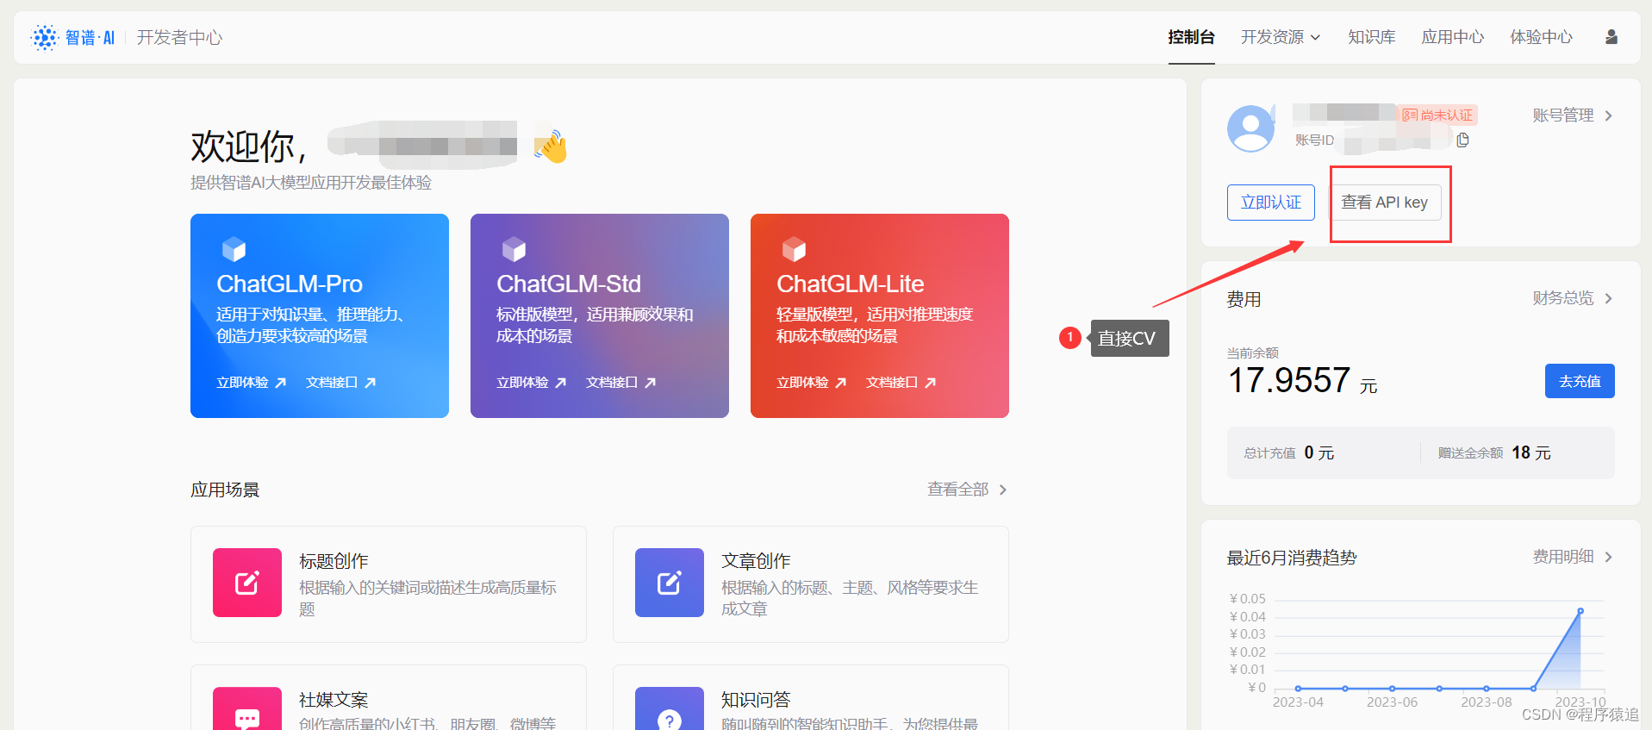
Task: Click the 应用场景 section heading
Action: click(225, 490)
